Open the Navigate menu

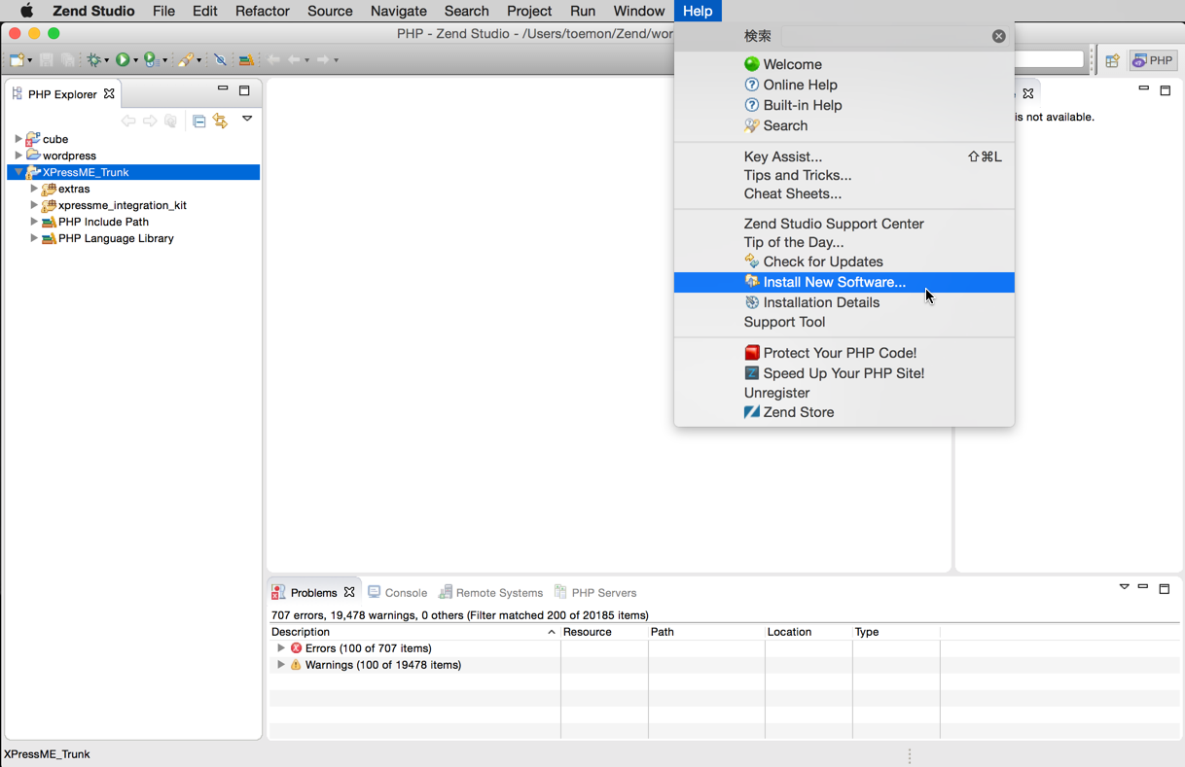399,11
